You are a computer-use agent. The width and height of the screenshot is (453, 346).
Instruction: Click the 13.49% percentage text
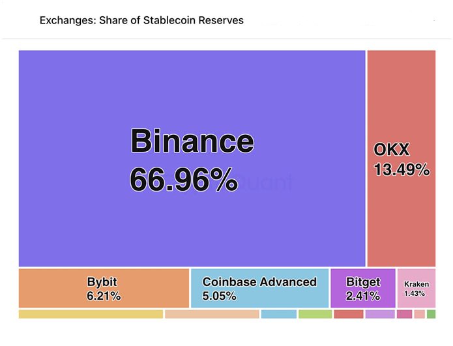[402, 169]
